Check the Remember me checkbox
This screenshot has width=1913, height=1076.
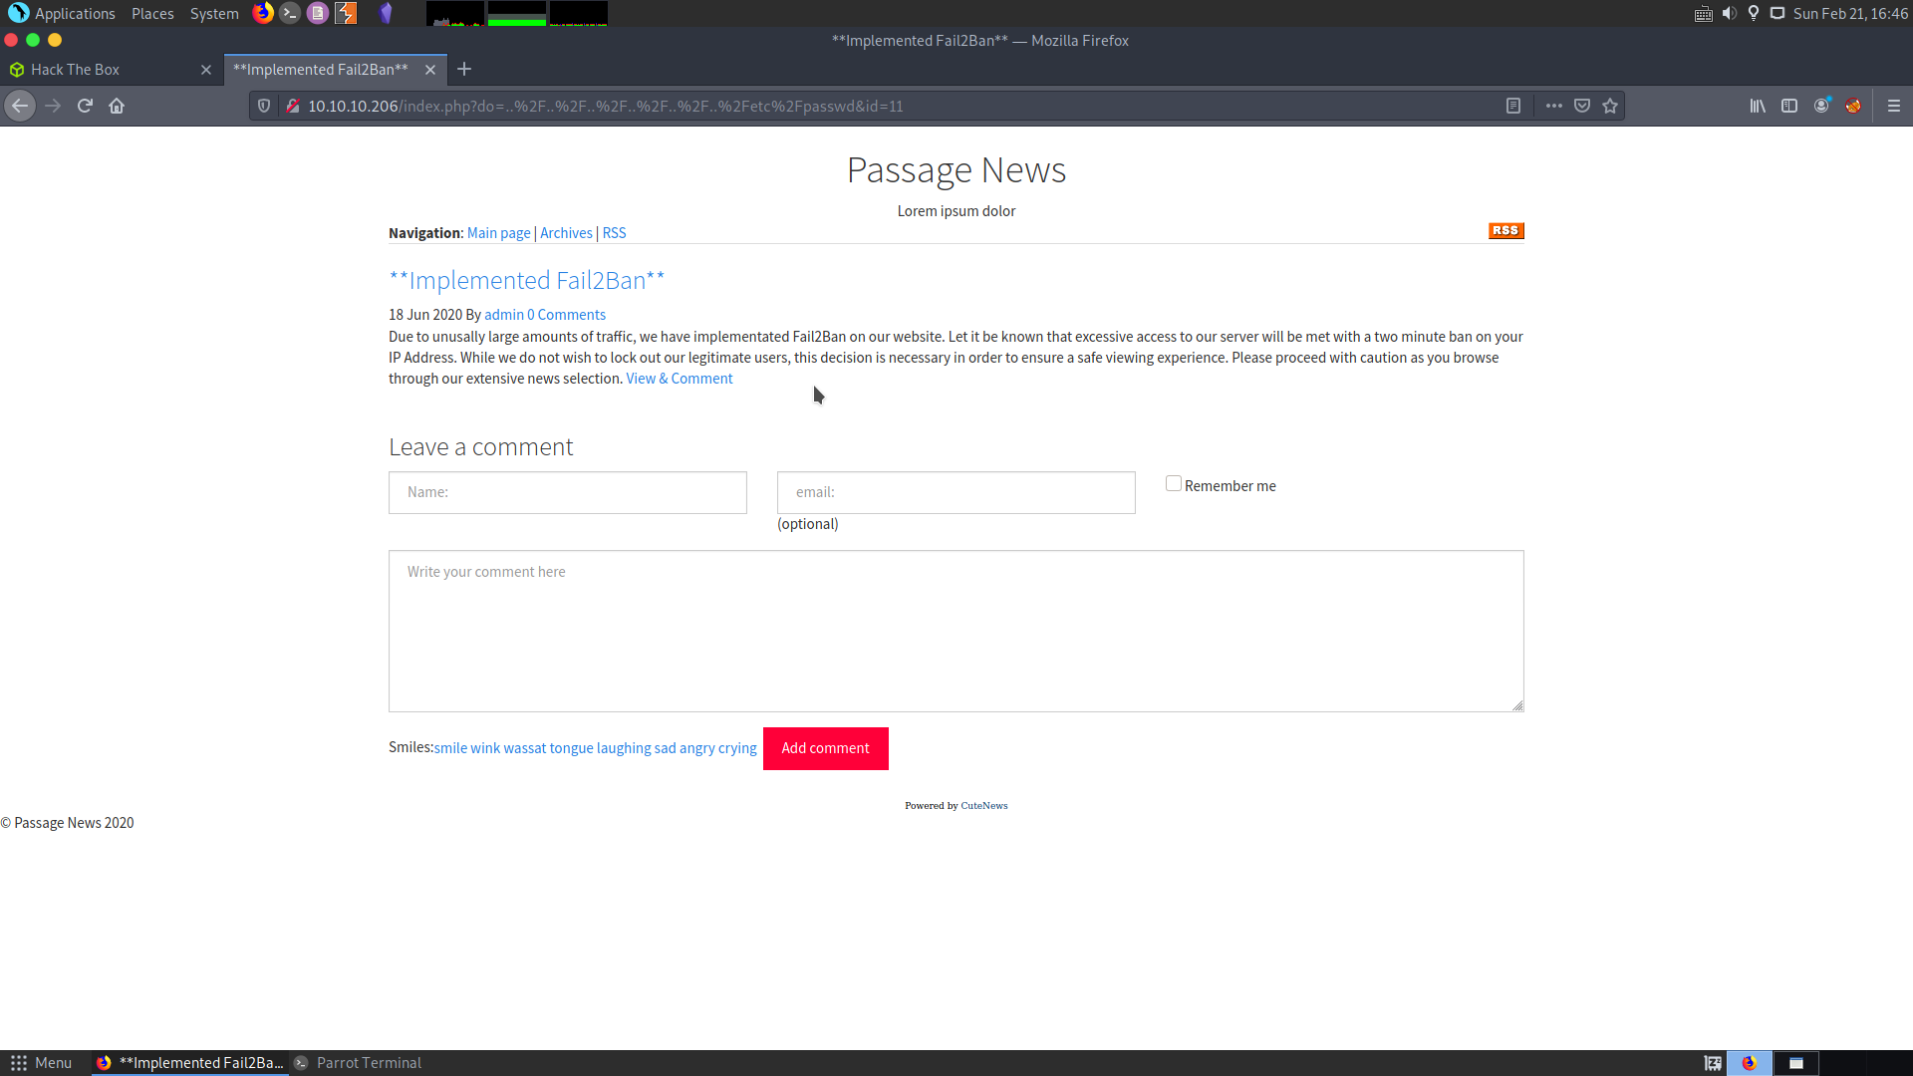(1174, 484)
